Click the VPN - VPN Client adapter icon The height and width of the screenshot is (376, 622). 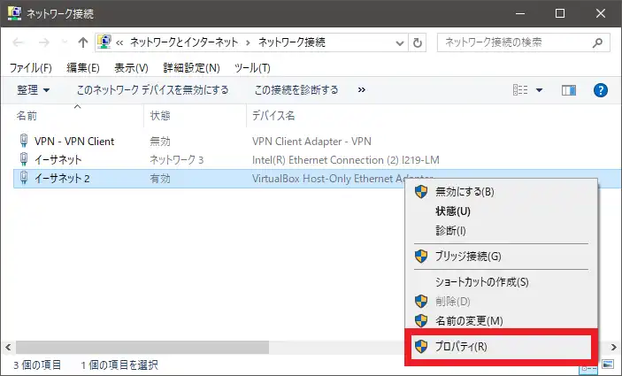coord(24,141)
